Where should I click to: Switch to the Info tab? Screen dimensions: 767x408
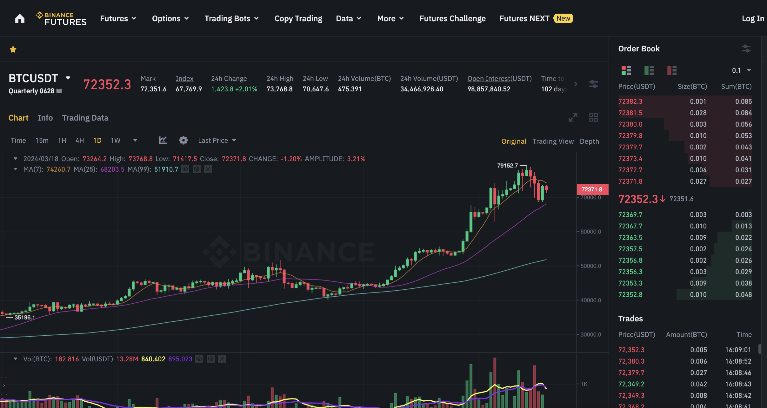[x=45, y=118]
